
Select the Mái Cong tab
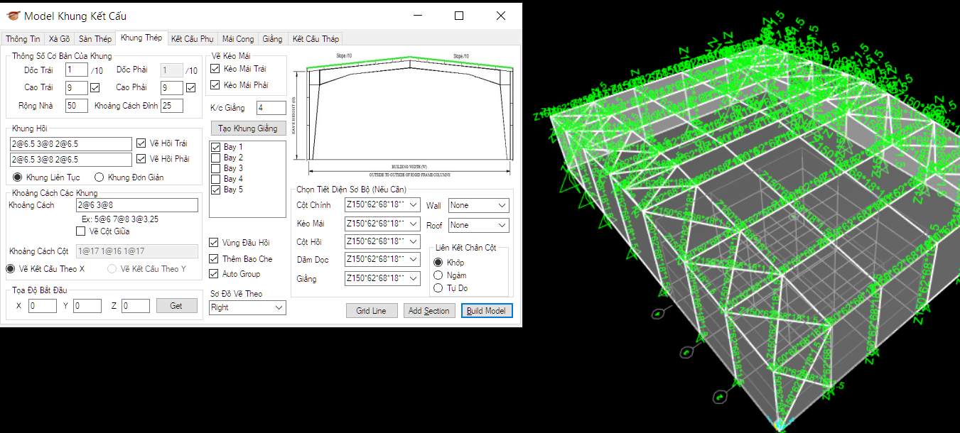click(237, 39)
